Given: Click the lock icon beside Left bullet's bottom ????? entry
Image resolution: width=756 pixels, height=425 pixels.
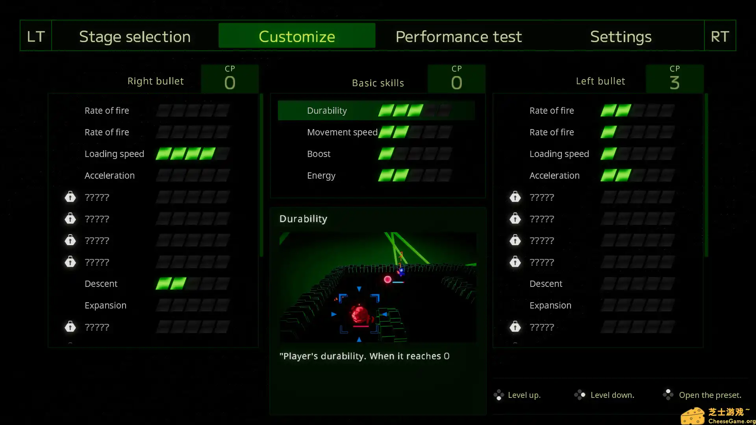Looking at the screenshot, I should 515,327.
